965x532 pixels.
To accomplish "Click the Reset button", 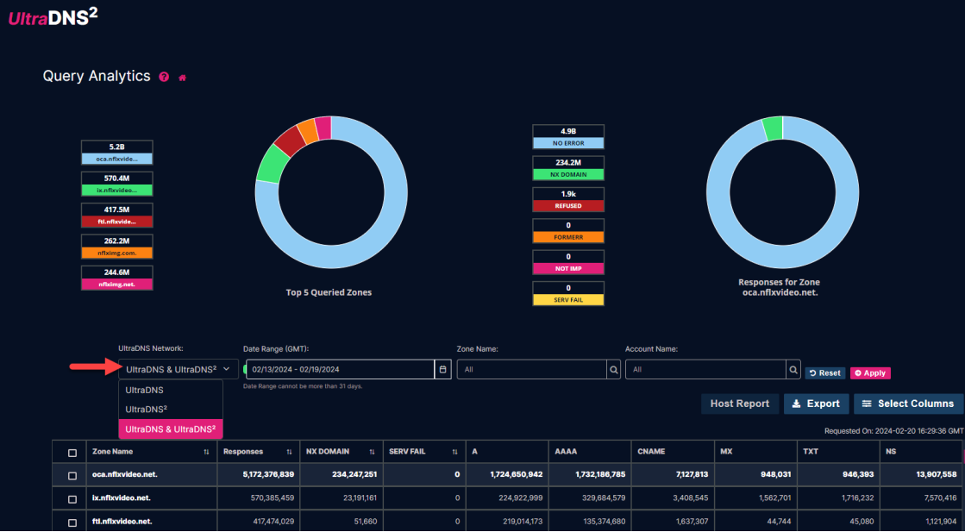I will click(825, 372).
